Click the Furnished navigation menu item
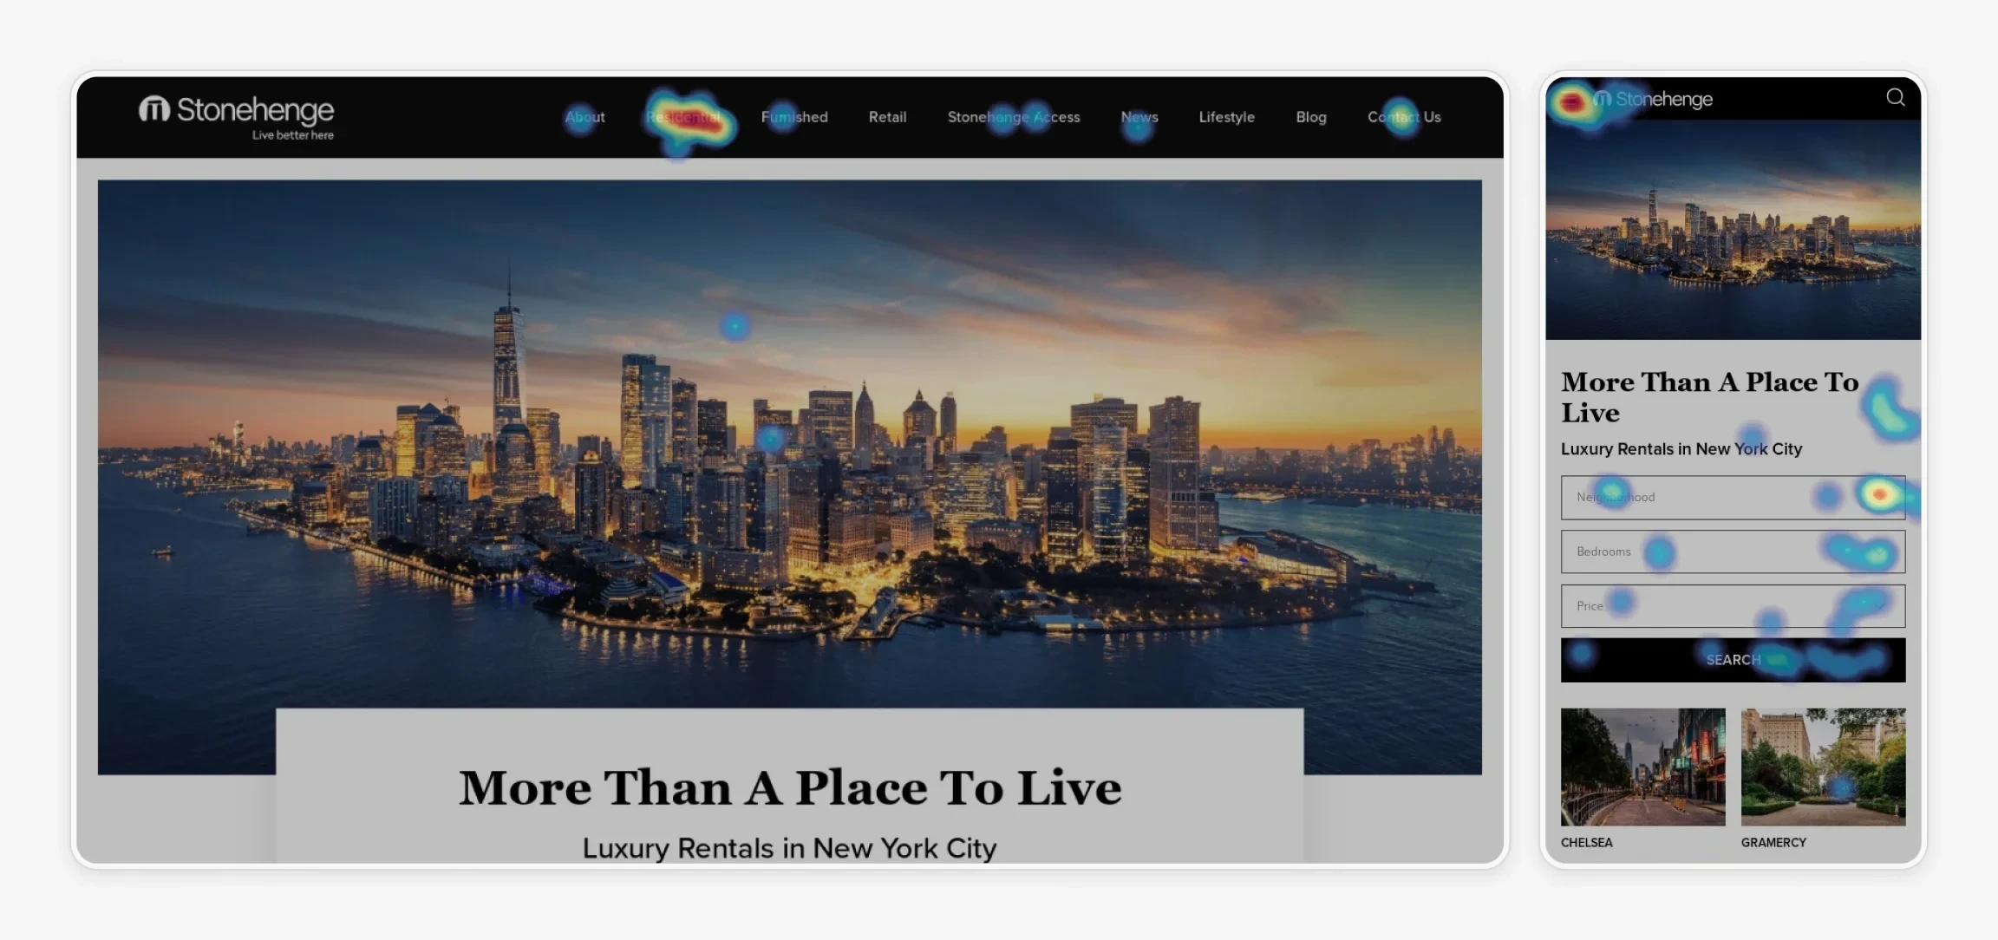 coord(793,116)
